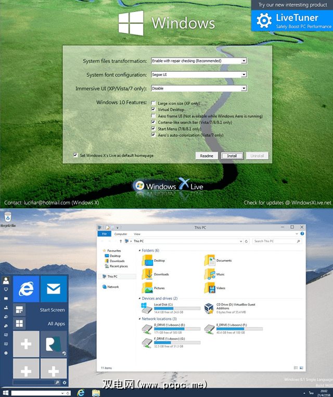Toggle Set Windows X's Live as homepage checkbox
This screenshot has width=333, height=397.
click(x=75, y=155)
